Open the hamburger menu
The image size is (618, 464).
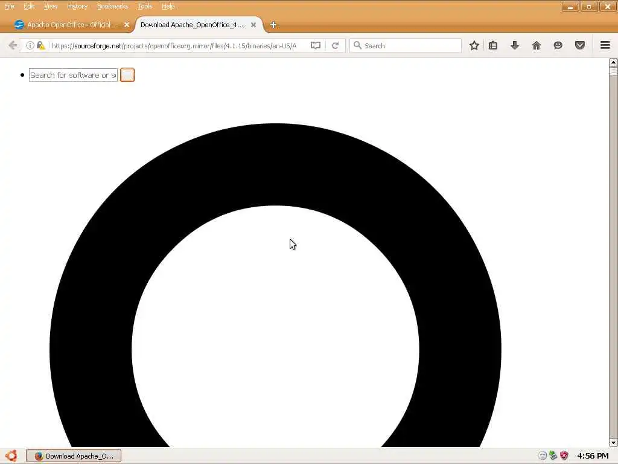point(605,45)
